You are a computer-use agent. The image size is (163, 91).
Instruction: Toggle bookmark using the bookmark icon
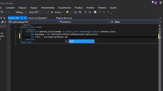click(95, 12)
